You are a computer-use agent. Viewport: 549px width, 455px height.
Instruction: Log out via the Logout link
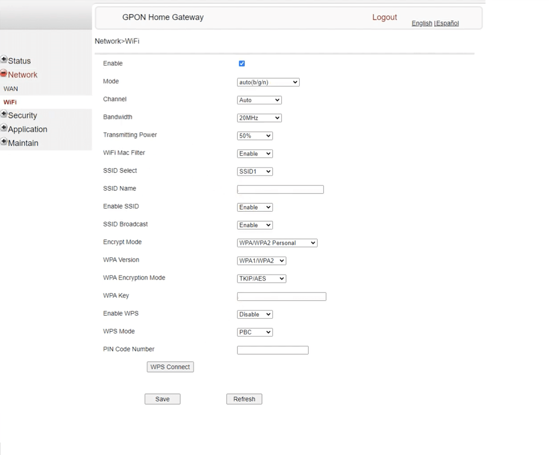(384, 17)
